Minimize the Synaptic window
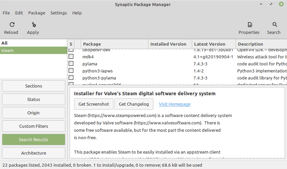The image size is (287, 169). tap(261, 4)
